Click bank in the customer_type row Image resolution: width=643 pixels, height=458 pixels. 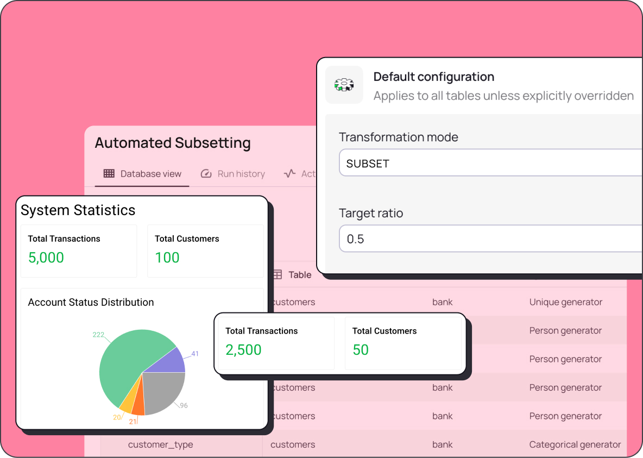pyautogui.click(x=443, y=444)
